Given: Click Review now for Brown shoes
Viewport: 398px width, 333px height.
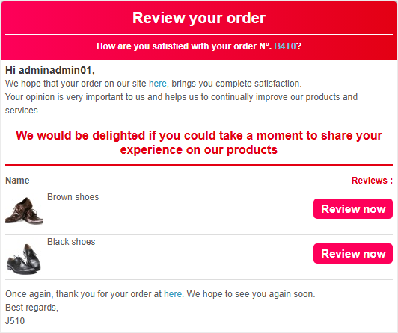Looking at the screenshot, I should (353, 208).
